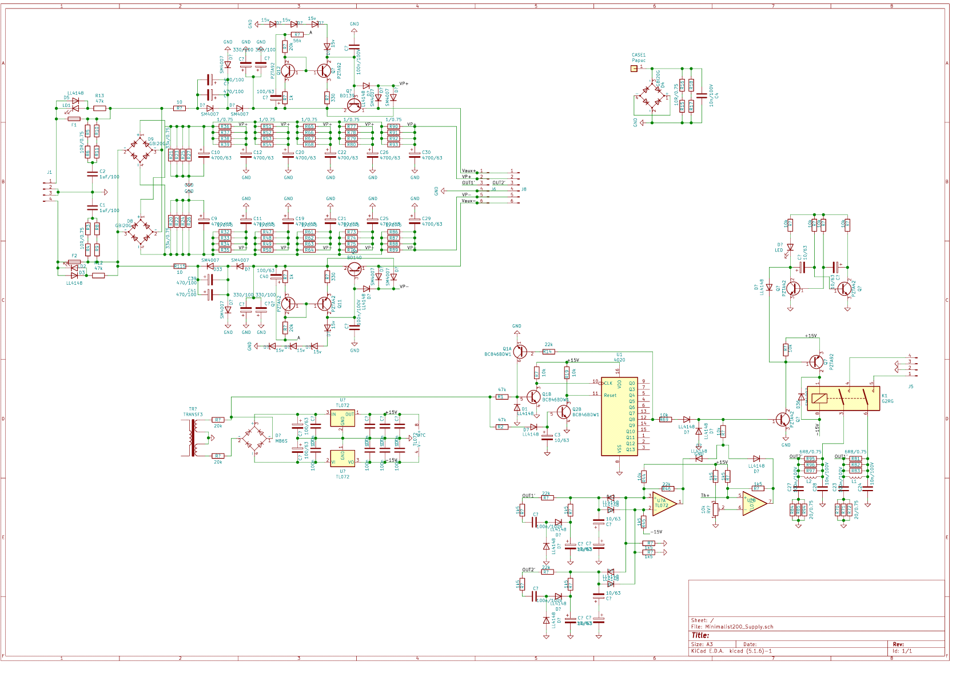Image resolution: width=972 pixels, height=673 pixels.
Task: Click resistor R14 22k
Action: pos(548,352)
